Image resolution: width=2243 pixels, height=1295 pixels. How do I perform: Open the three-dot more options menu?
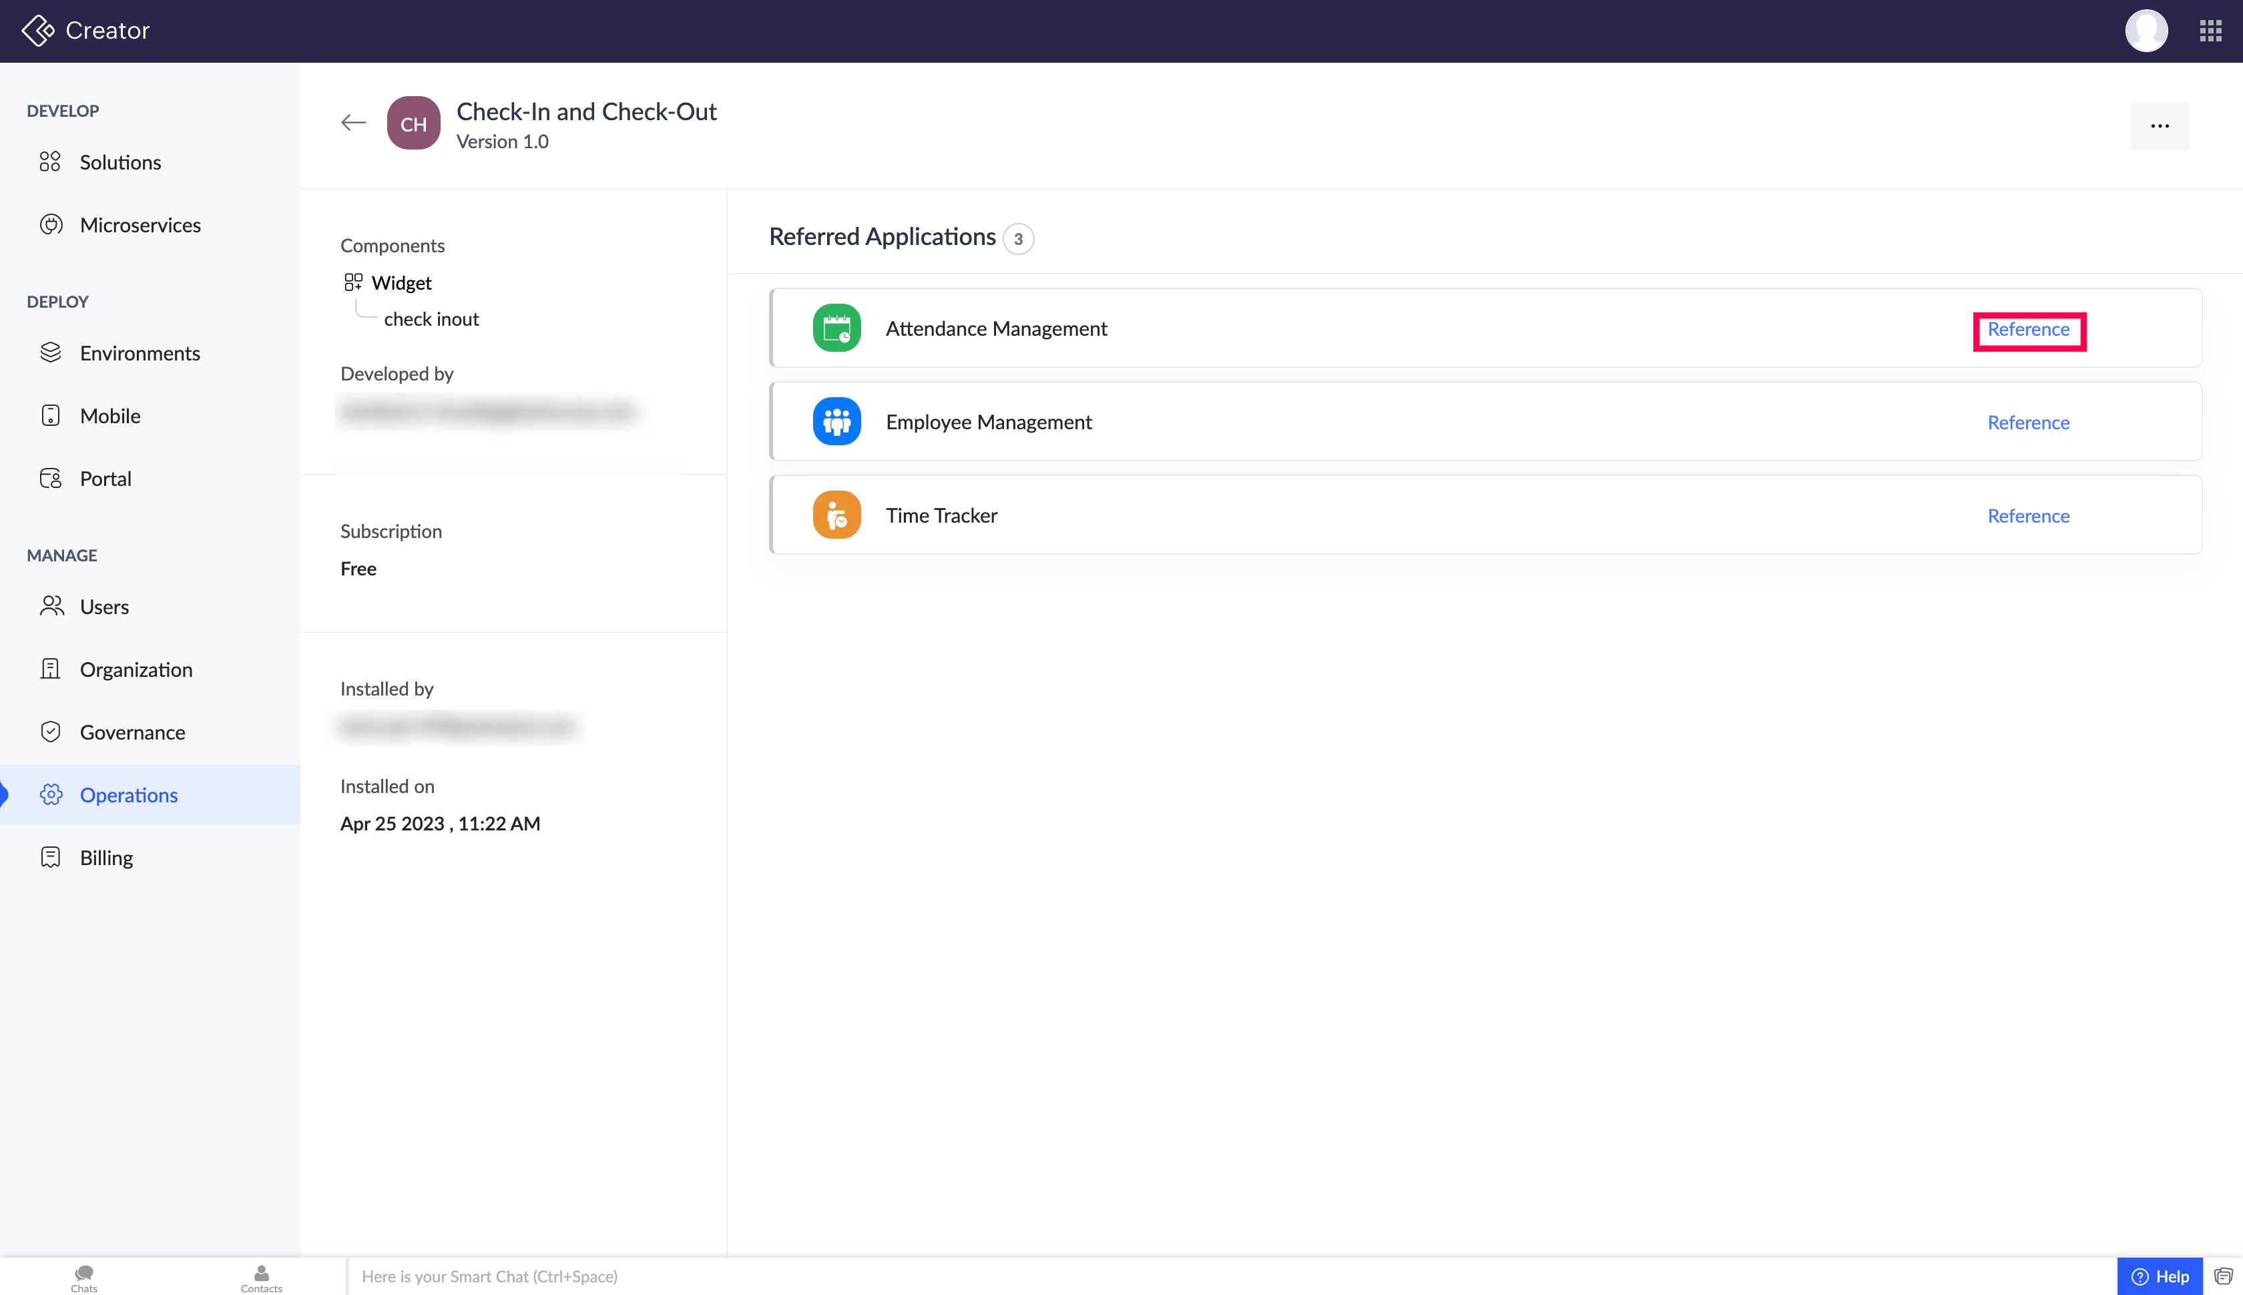tap(2158, 125)
